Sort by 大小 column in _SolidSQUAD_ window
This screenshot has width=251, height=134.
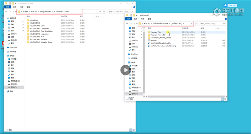click(x=218, y=28)
